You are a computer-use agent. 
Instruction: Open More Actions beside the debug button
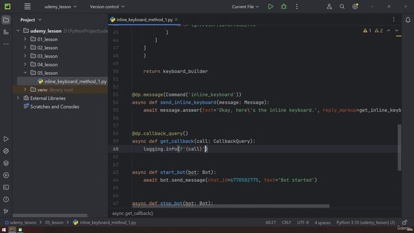[297, 6]
